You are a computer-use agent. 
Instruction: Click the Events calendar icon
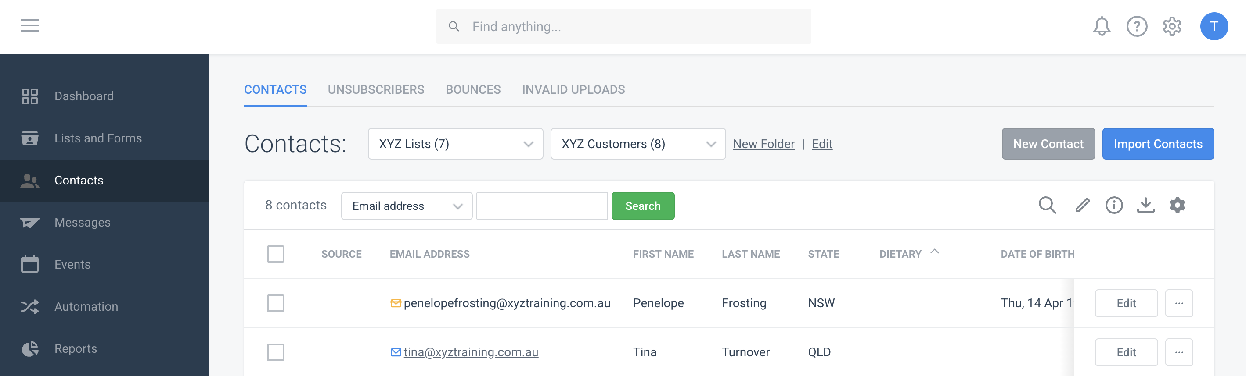pyautogui.click(x=29, y=264)
